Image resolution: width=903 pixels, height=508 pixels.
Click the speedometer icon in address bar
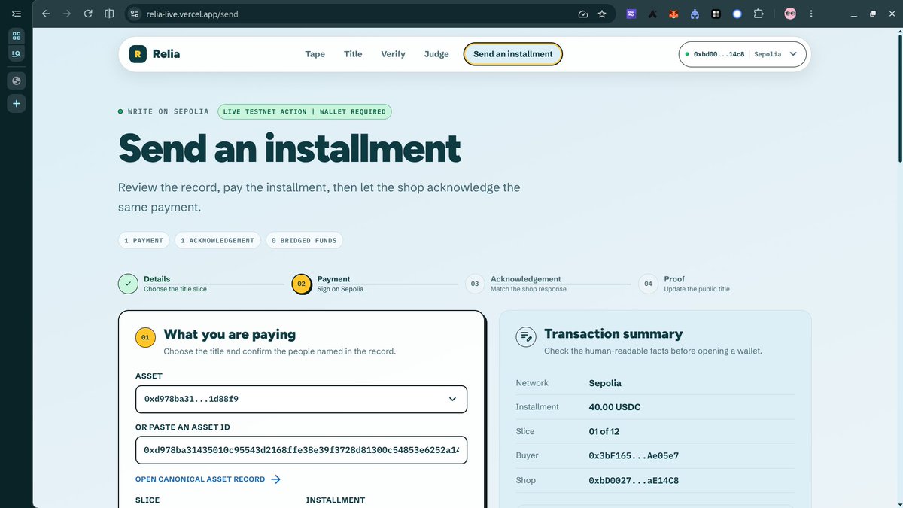582,14
